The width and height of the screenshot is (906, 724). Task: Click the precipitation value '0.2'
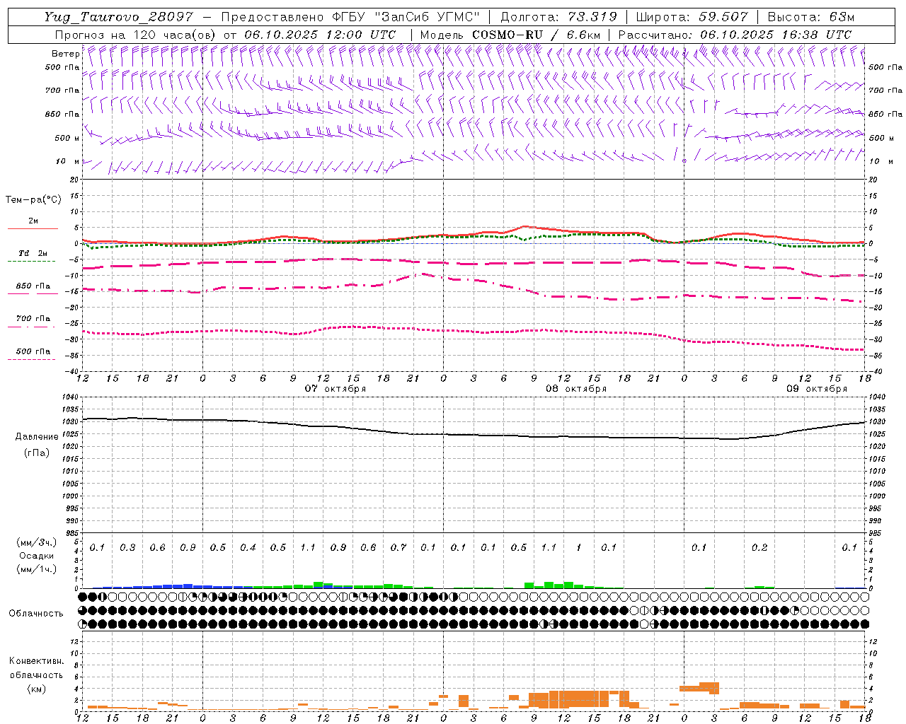[x=759, y=548]
